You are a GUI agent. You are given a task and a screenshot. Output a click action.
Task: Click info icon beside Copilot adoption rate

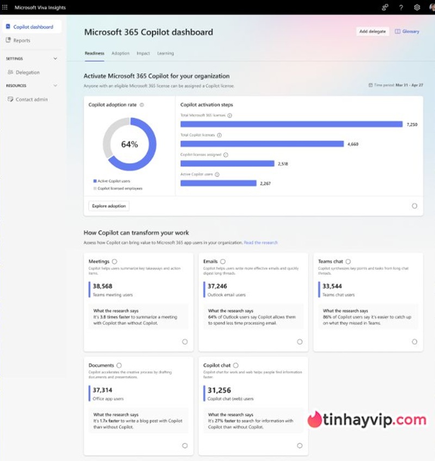[142, 105]
